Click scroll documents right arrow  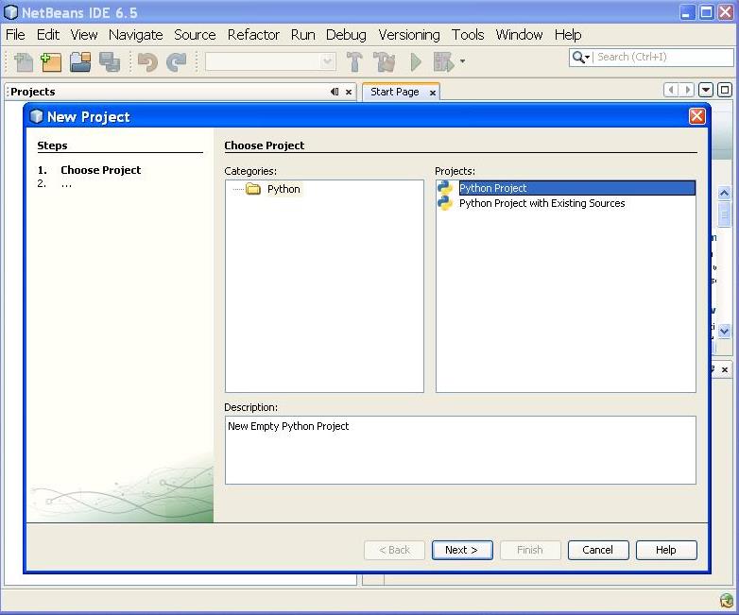point(687,90)
